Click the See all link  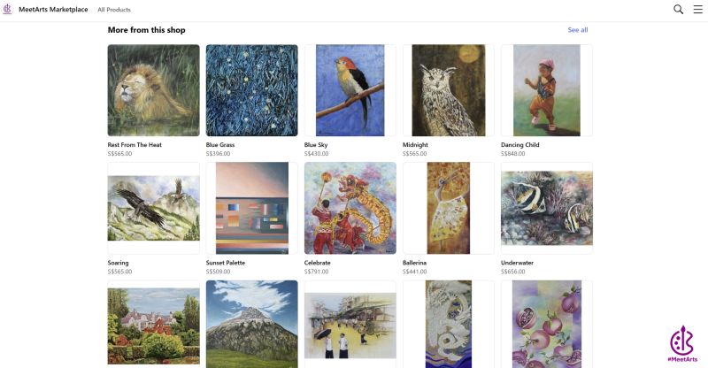(578, 30)
